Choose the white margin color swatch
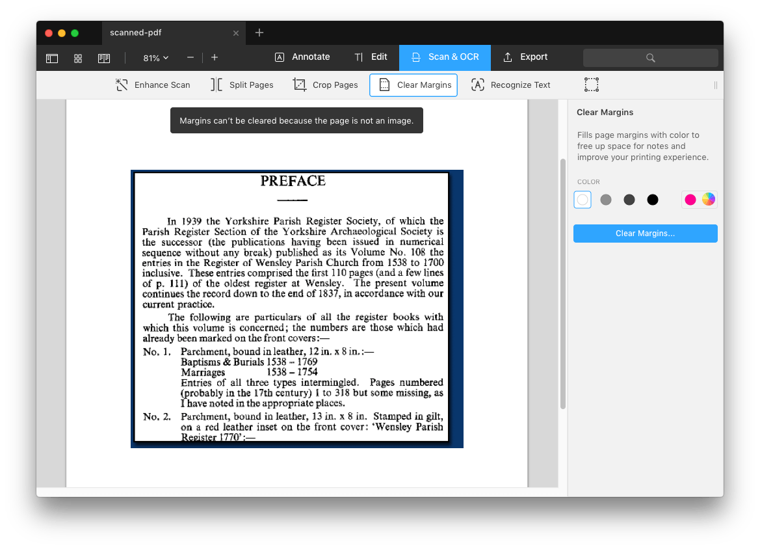 click(583, 200)
